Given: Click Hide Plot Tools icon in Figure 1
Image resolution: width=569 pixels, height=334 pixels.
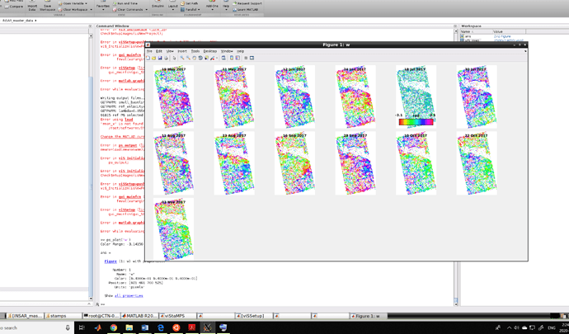Looking at the screenshot, I should 246,58.
